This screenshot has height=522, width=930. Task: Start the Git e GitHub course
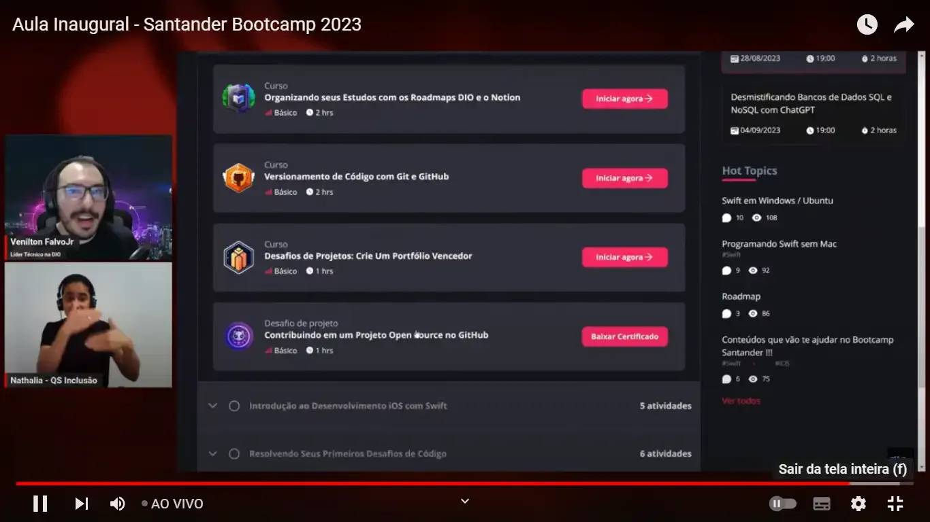(x=624, y=178)
